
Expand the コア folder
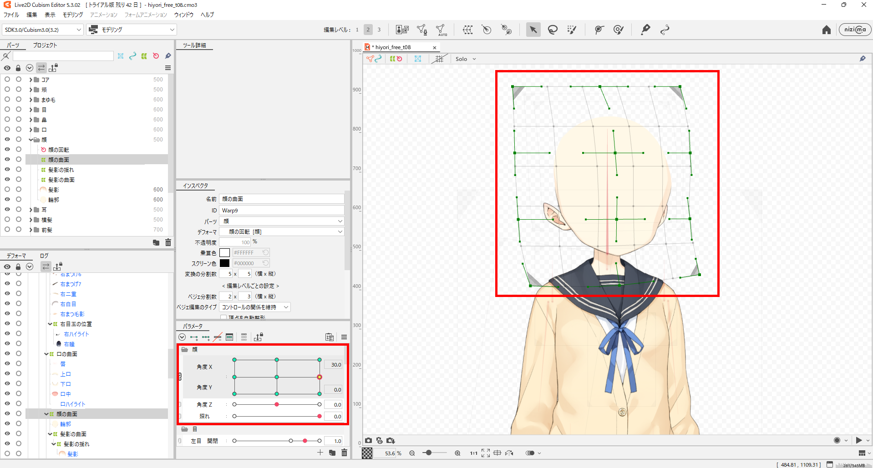(30, 80)
